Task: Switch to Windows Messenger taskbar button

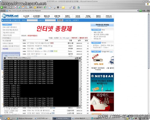Action: tap(24, 118)
